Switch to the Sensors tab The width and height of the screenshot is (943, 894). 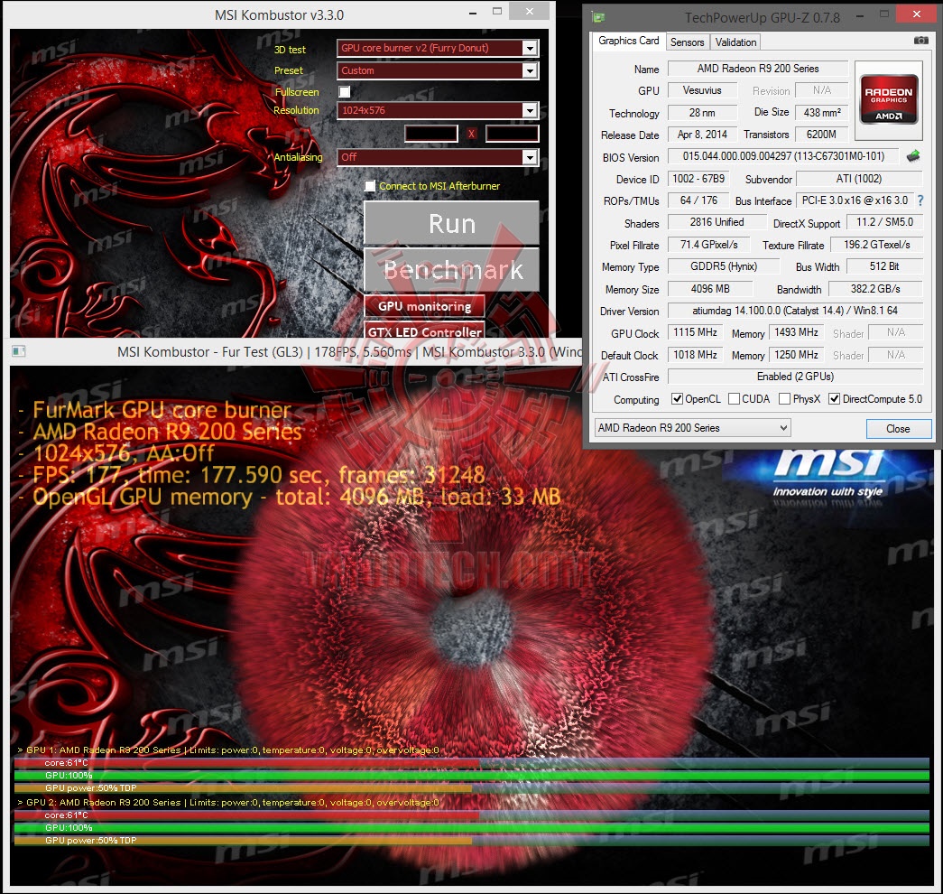pyautogui.click(x=687, y=42)
